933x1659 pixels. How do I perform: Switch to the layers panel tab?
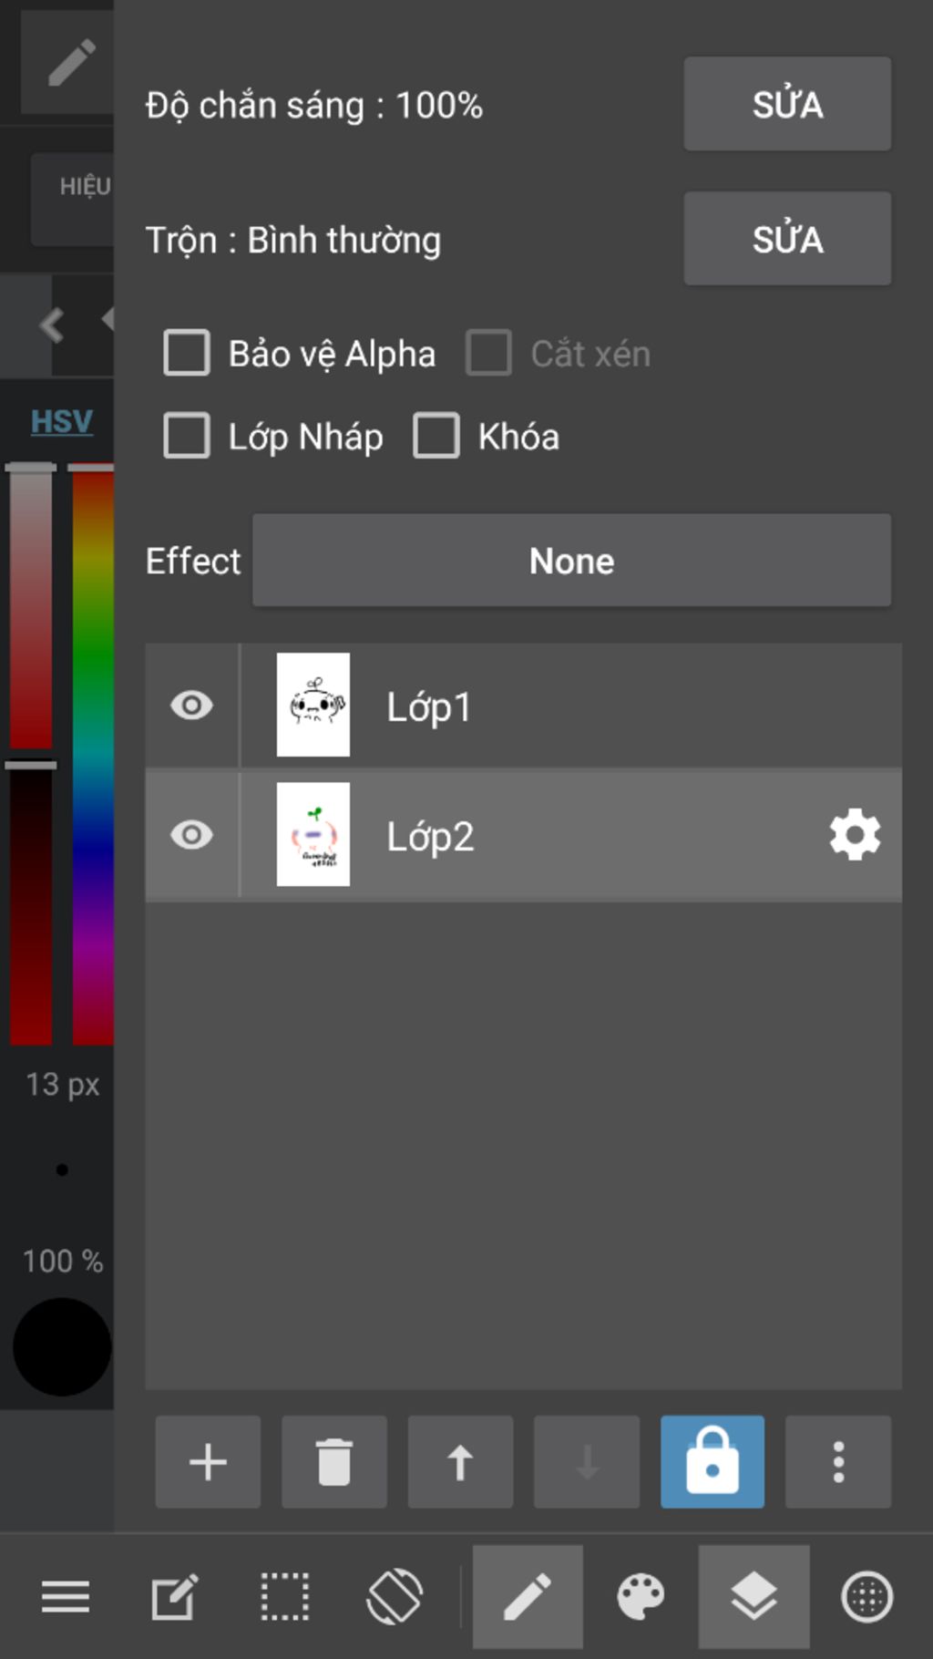tap(754, 1597)
